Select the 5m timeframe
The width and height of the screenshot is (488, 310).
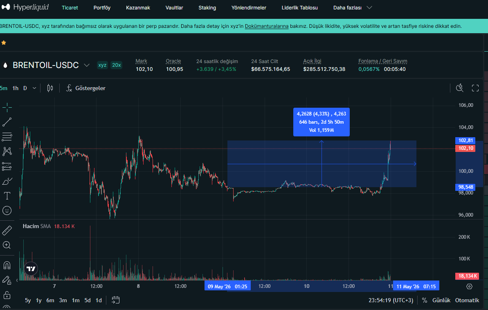pos(4,88)
